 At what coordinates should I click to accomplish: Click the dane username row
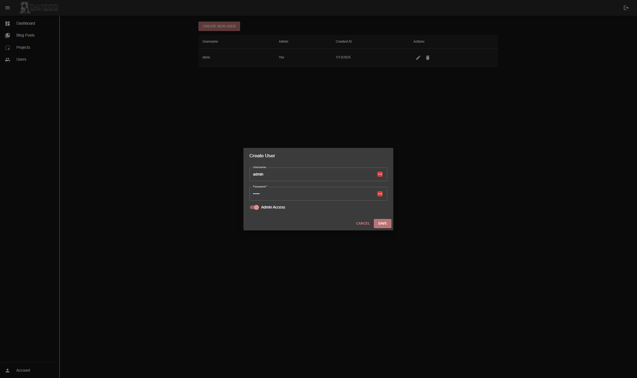206,57
